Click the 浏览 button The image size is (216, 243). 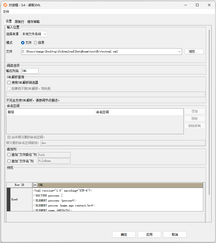[194, 52]
